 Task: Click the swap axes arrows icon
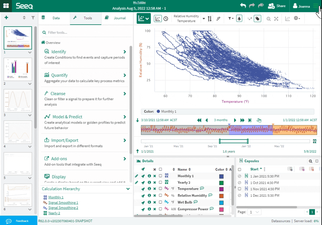209,19
